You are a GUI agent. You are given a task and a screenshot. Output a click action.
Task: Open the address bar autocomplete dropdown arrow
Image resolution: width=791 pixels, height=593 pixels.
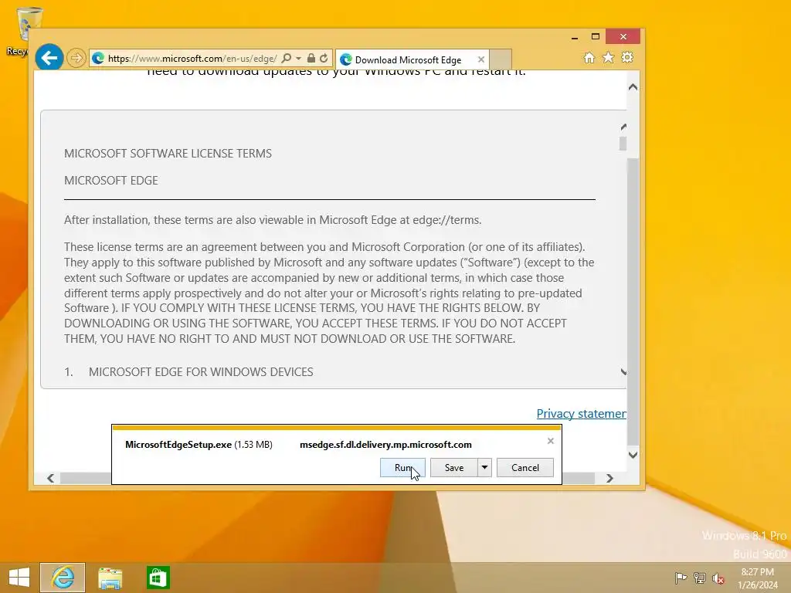[298, 59]
